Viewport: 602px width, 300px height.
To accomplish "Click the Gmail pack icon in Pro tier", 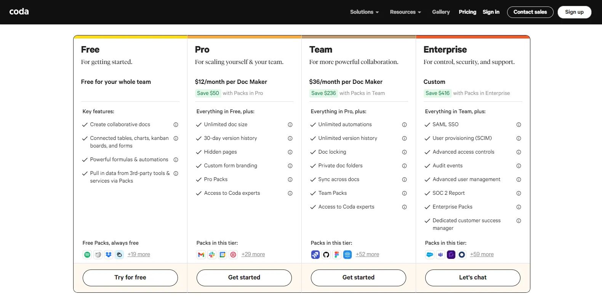I will (201, 255).
